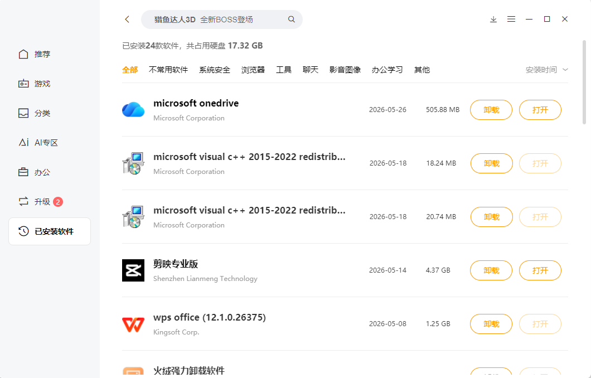Click Shenzhen Lianmeng Technology publisher text

pyautogui.click(x=205, y=279)
